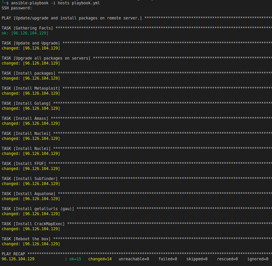This screenshot has height=266, width=272.
Task: Click the 'changed=14' recap value
Action: pos(100,259)
